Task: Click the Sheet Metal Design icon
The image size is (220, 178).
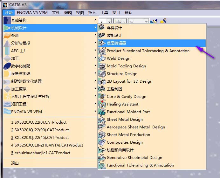Action: tap(102, 120)
